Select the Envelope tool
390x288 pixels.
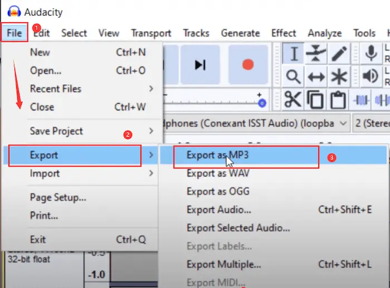pyautogui.click(x=316, y=53)
